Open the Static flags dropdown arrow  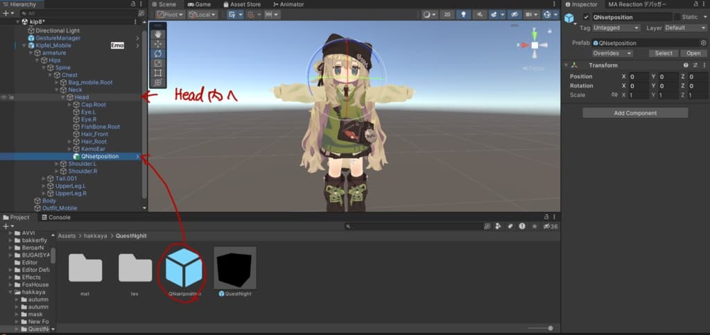704,17
